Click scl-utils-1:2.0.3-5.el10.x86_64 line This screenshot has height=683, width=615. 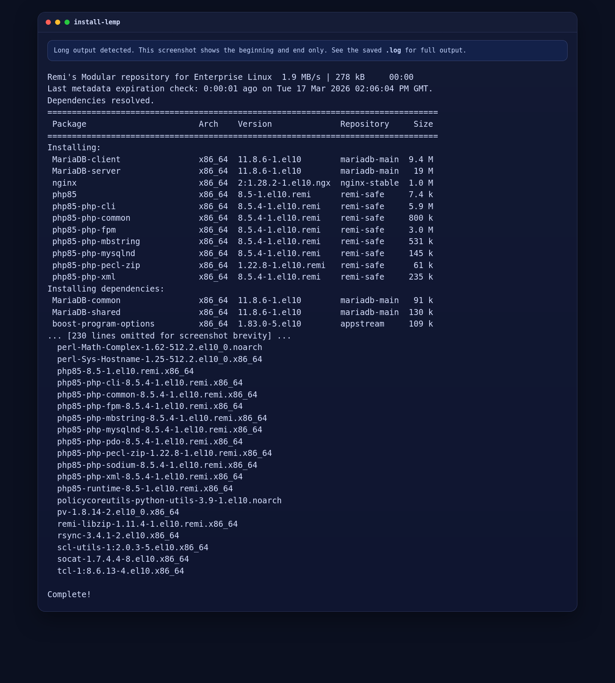(x=133, y=548)
